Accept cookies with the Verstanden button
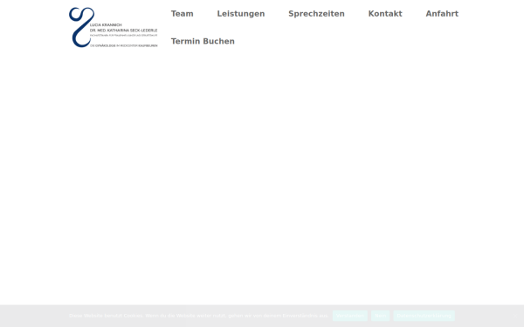524x327 pixels. point(350,316)
